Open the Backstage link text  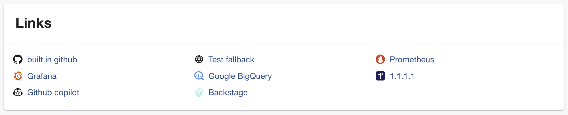pyautogui.click(x=228, y=92)
